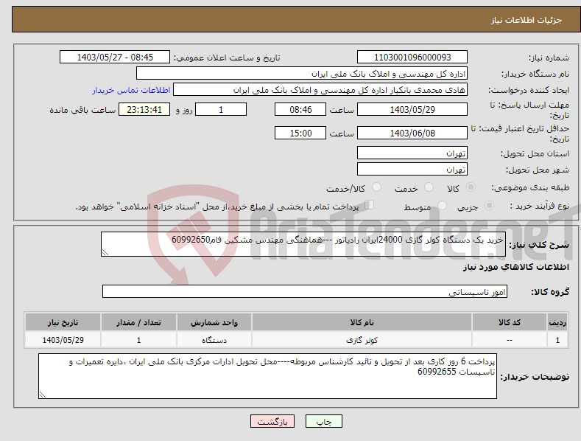Click the بازگشت back button

pyautogui.click(x=272, y=421)
